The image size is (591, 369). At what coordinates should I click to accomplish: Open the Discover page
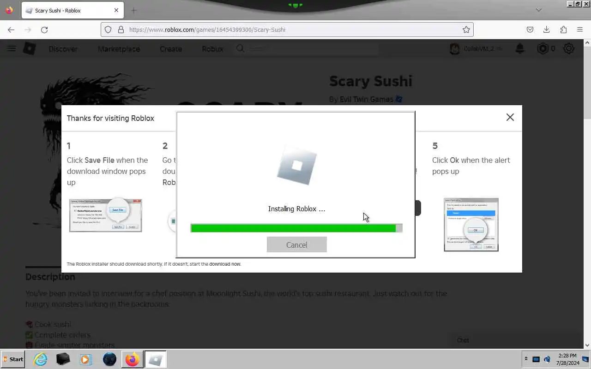(63, 49)
